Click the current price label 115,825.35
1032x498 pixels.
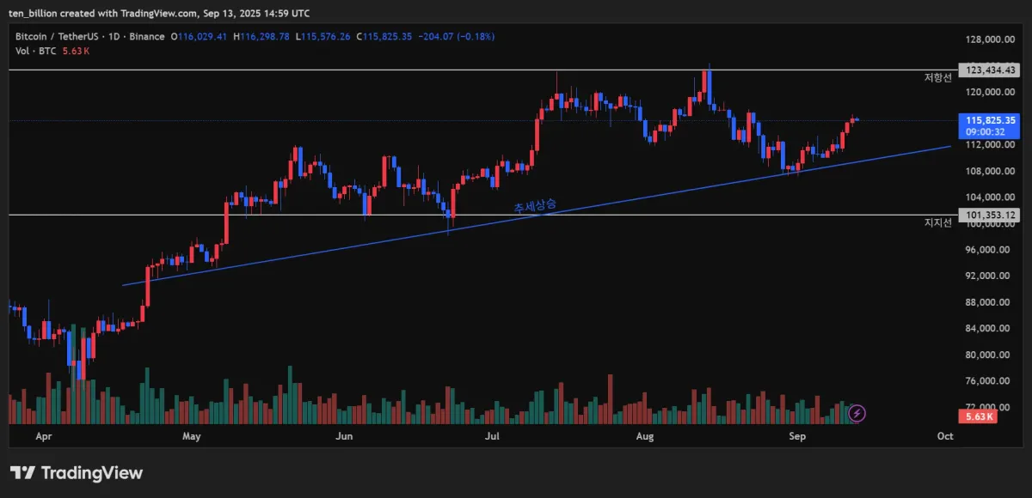tap(989, 121)
